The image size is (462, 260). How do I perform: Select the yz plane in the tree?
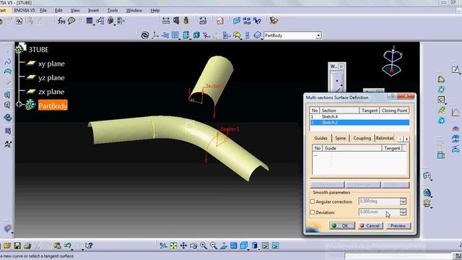(x=51, y=78)
